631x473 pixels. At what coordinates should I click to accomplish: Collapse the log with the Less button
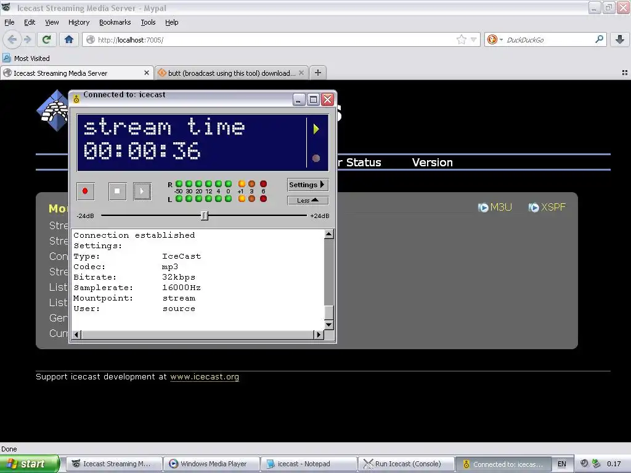pyautogui.click(x=308, y=200)
